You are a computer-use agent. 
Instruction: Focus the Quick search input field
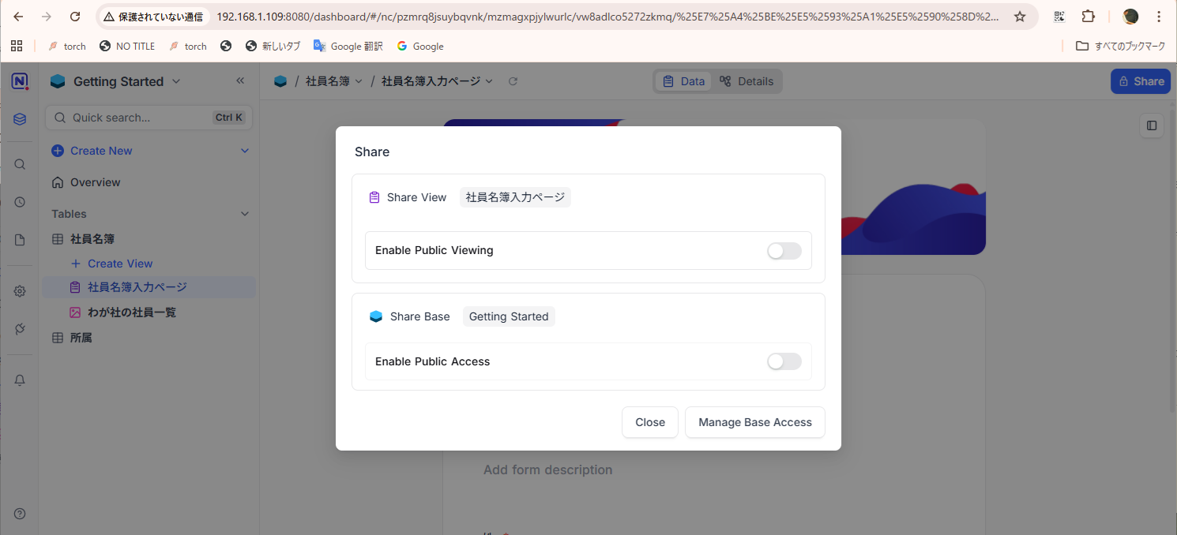(138, 118)
